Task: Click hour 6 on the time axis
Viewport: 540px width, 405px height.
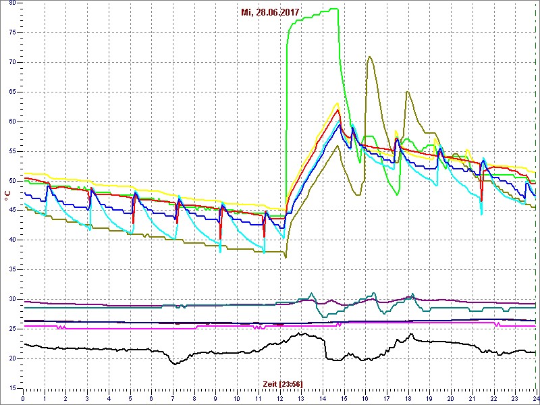Action: [151, 399]
